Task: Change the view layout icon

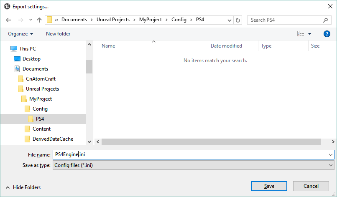Action: click(x=301, y=34)
